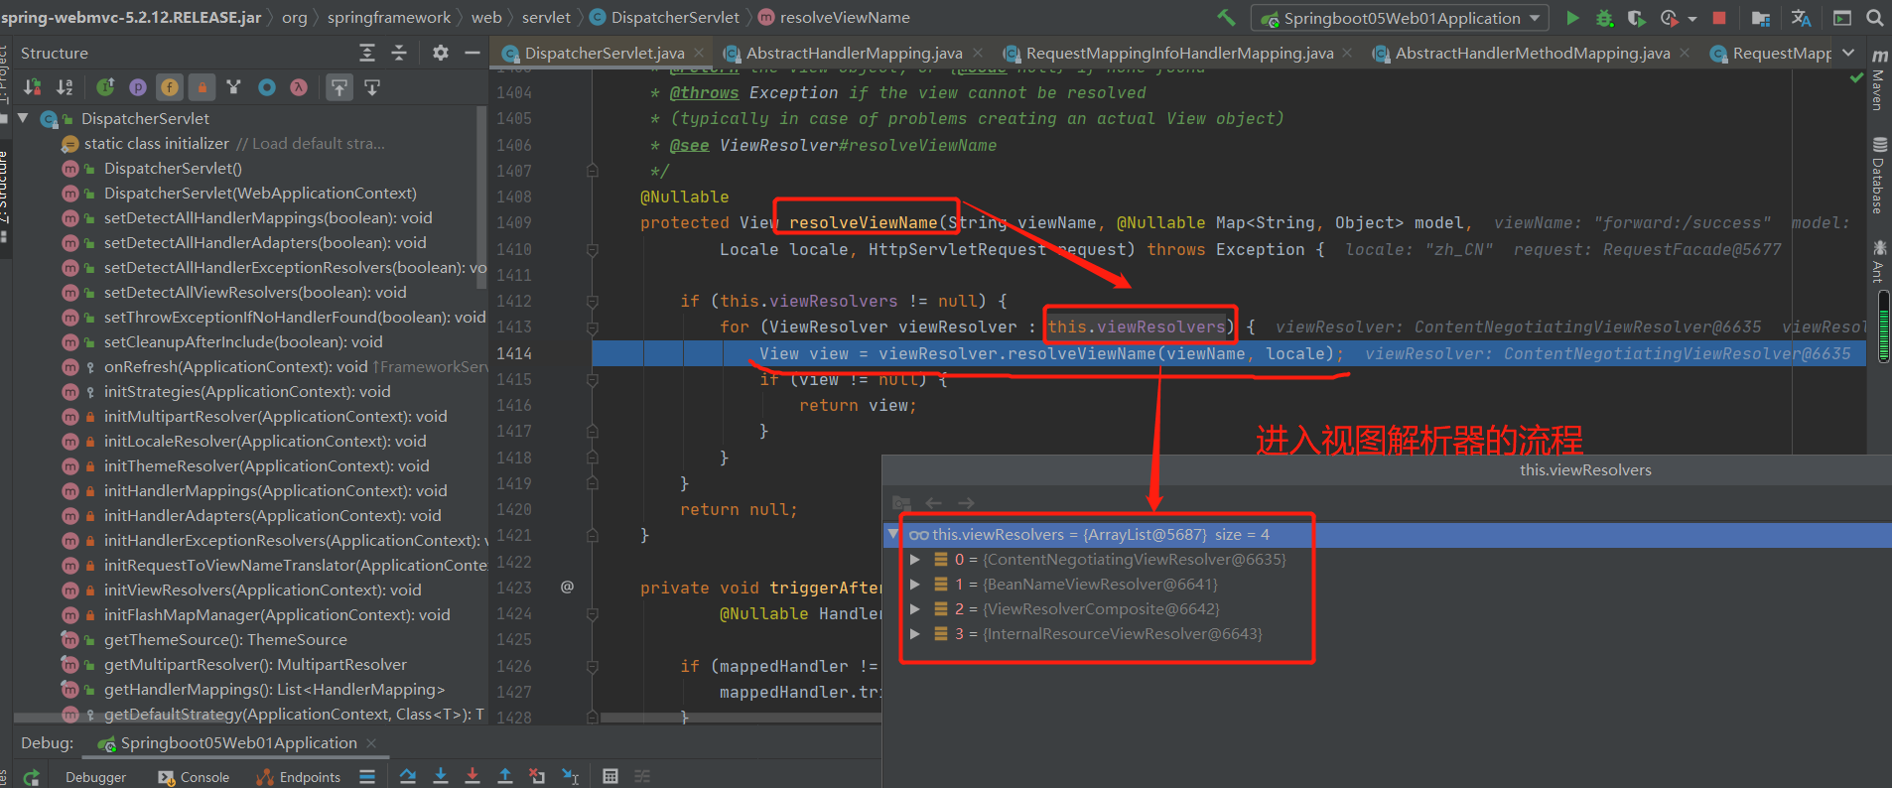Screen dimensions: 1892x788
Task: Click the Translate icon in toolbar
Action: click(1801, 18)
